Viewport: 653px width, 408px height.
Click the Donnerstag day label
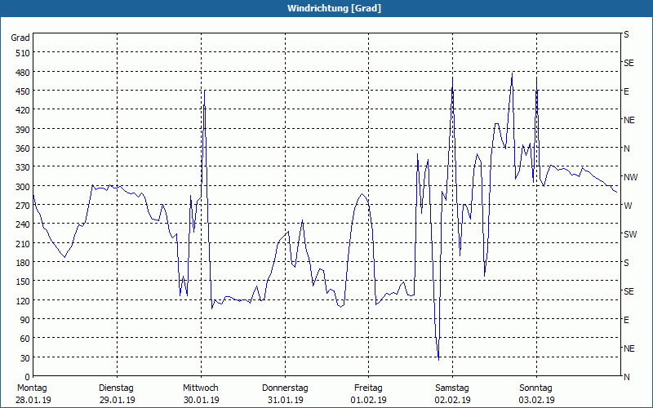pyautogui.click(x=285, y=388)
